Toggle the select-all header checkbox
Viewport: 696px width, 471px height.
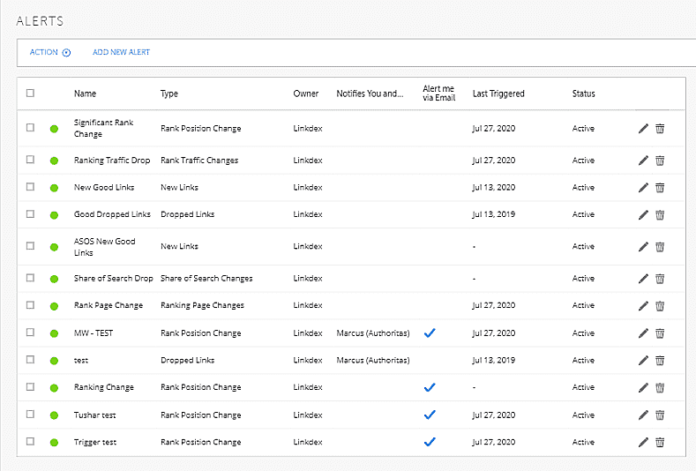[30, 93]
